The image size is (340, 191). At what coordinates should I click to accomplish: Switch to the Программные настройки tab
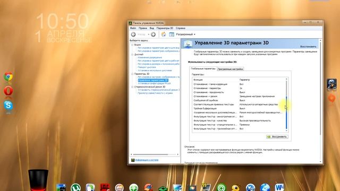(x=230, y=69)
